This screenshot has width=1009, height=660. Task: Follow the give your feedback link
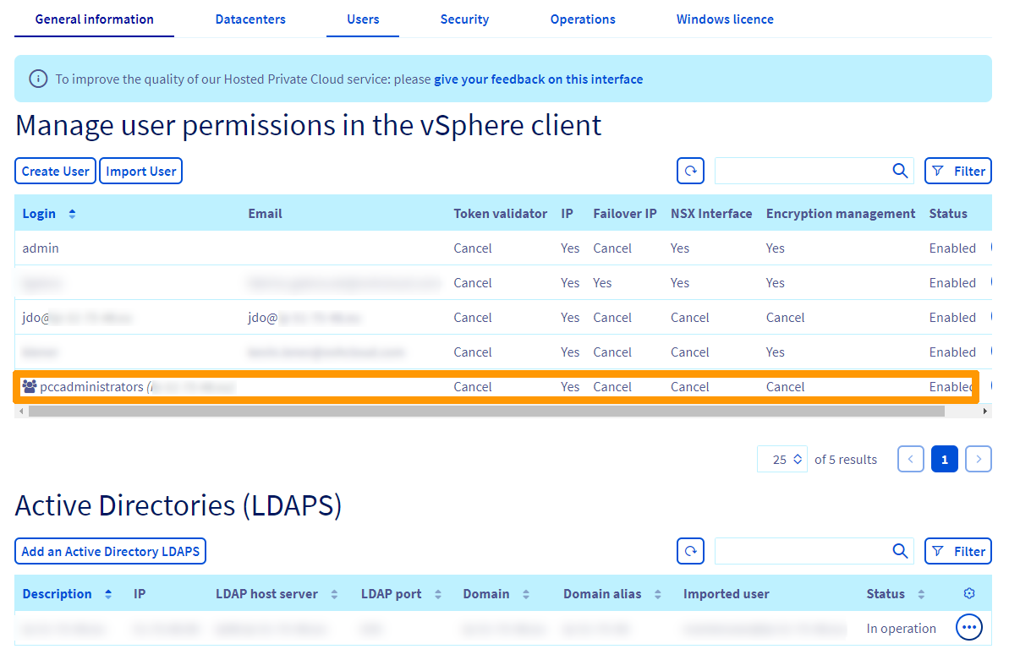[539, 79]
